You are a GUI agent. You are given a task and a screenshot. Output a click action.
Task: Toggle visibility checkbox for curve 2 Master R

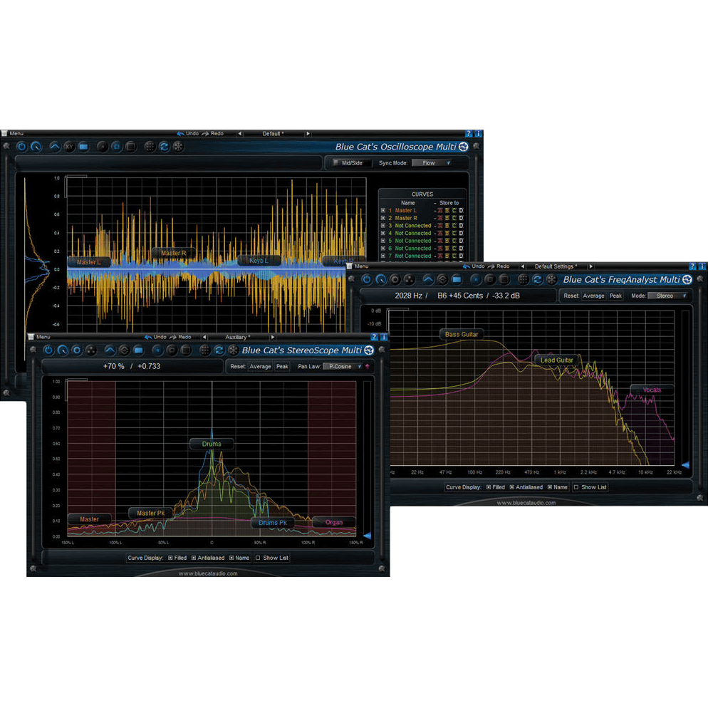click(x=383, y=218)
